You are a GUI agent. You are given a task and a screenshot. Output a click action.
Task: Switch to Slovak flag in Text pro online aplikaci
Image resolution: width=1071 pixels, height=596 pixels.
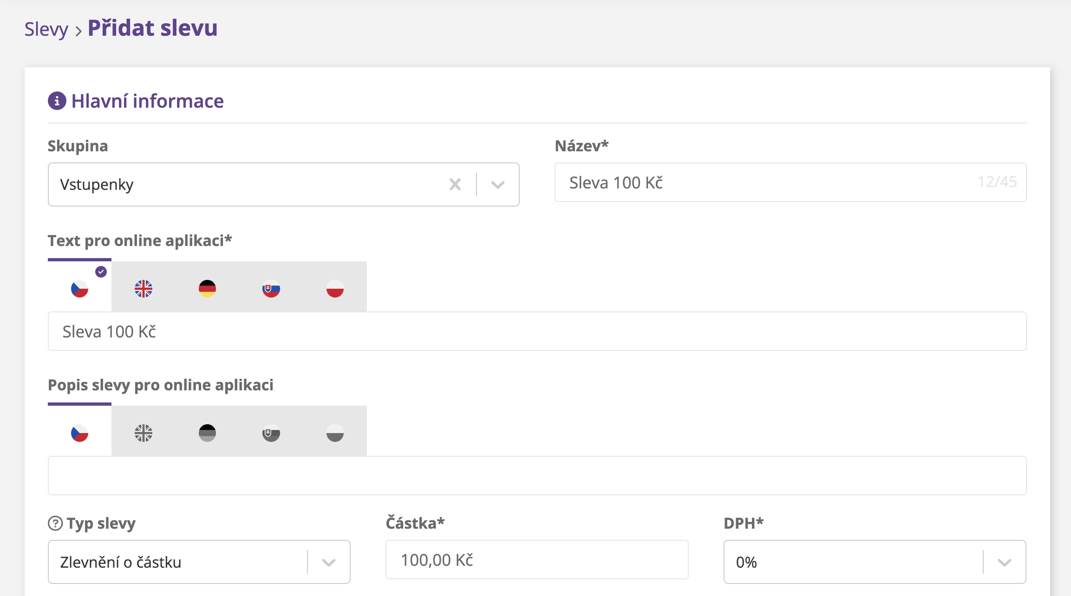pyautogui.click(x=271, y=289)
